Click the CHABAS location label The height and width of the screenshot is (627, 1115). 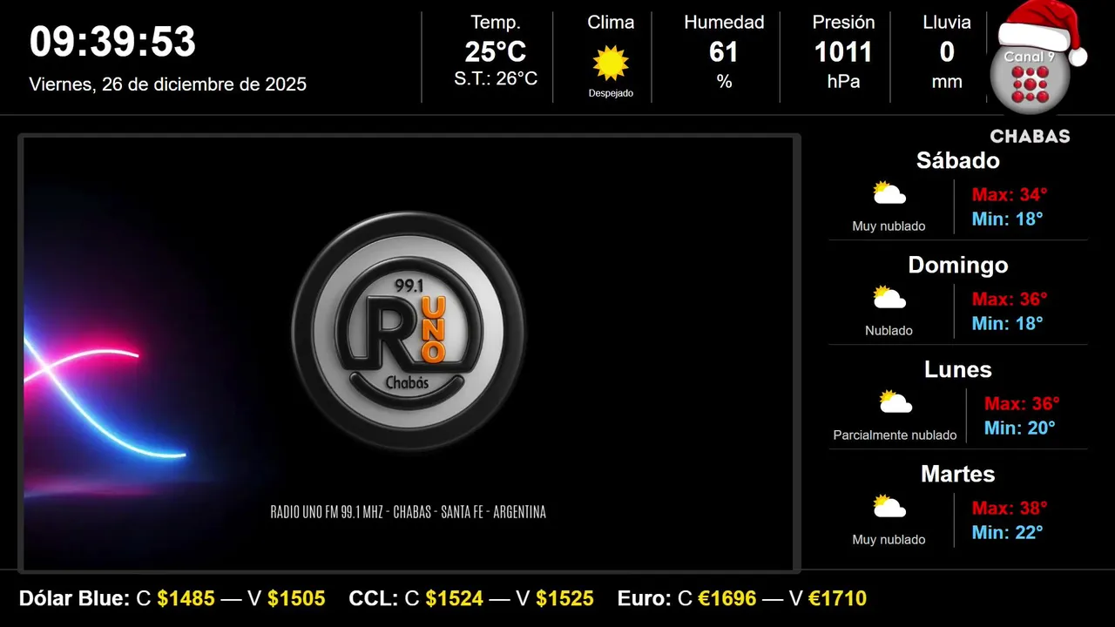point(1030,137)
